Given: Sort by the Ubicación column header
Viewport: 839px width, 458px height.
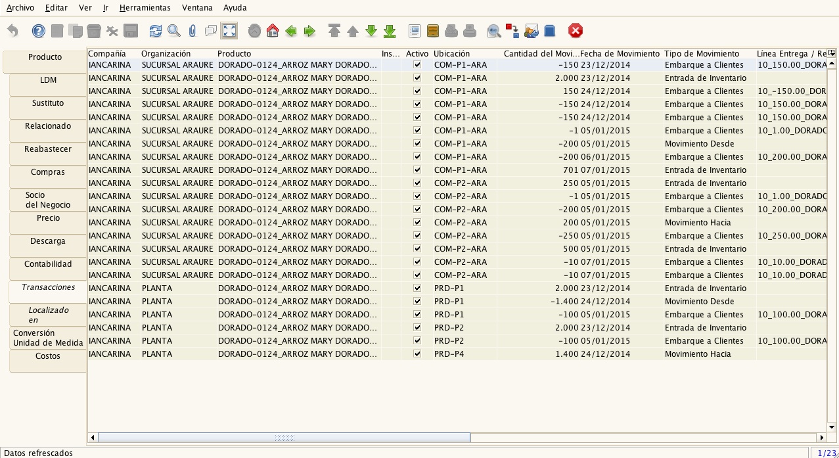Looking at the screenshot, I should pyautogui.click(x=465, y=53).
